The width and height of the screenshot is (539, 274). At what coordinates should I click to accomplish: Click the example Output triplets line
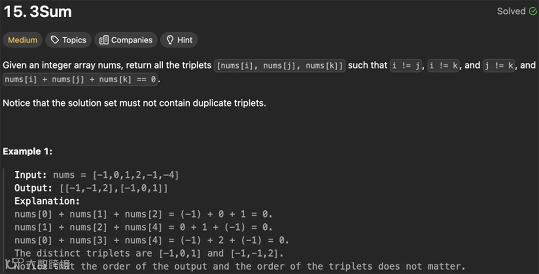pyautogui.click(x=91, y=188)
